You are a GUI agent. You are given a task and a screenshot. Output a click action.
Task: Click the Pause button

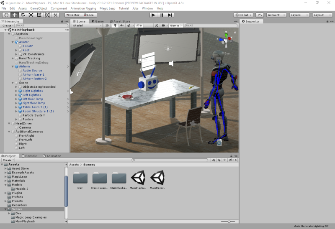point(162,15)
